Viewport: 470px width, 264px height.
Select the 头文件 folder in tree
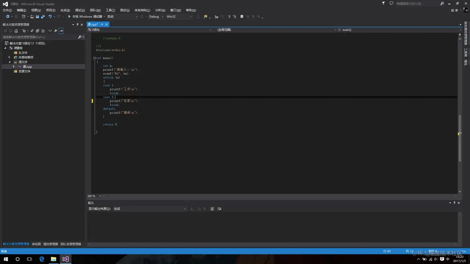pos(23,53)
